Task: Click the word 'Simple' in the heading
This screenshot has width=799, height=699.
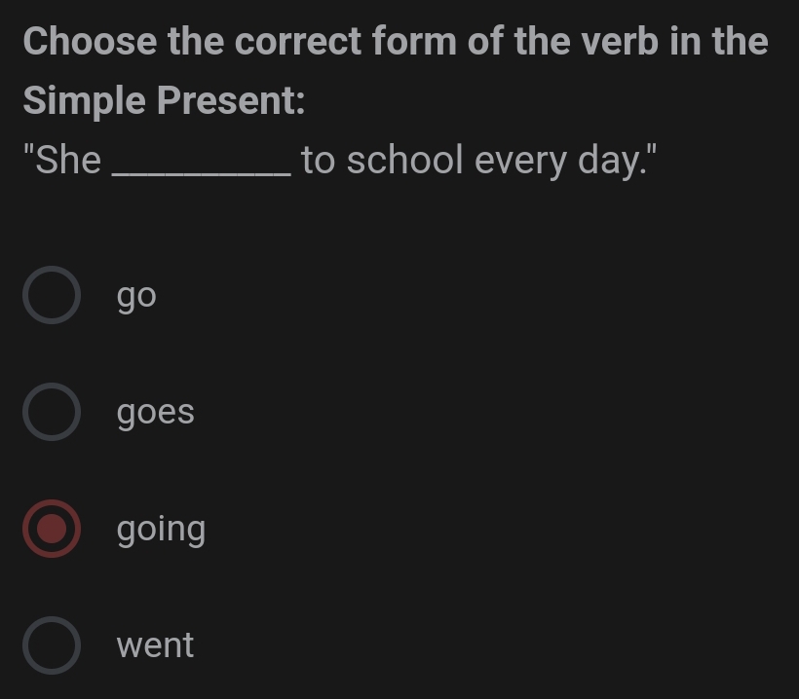Action: click(85, 100)
